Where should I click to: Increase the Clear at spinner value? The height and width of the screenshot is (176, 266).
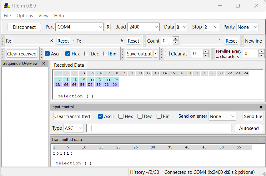point(206,52)
